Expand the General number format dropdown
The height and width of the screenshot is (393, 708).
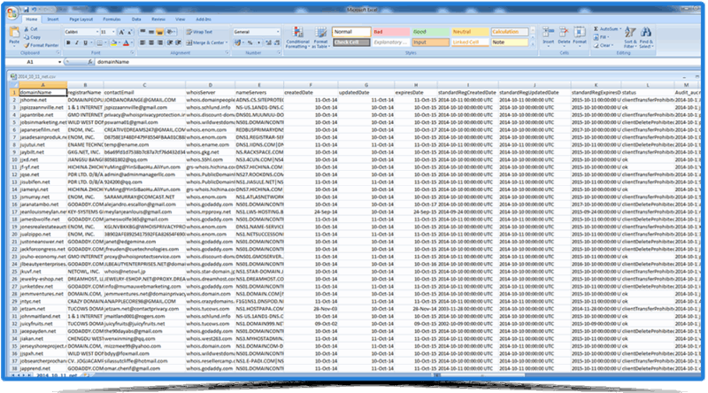point(280,30)
